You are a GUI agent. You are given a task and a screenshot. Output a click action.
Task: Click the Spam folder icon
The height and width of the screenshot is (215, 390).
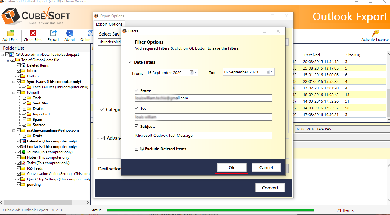(x=29, y=120)
